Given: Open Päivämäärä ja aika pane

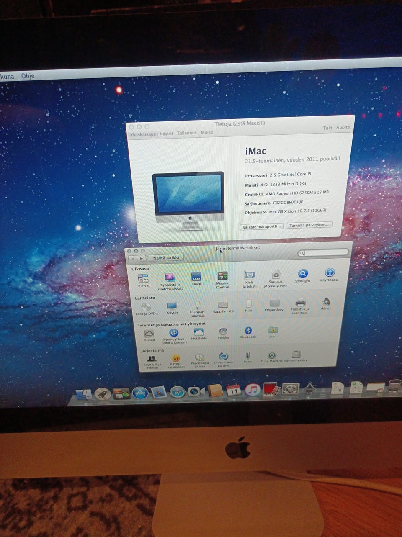Looking at the screenshot, I should coord(200,360).
